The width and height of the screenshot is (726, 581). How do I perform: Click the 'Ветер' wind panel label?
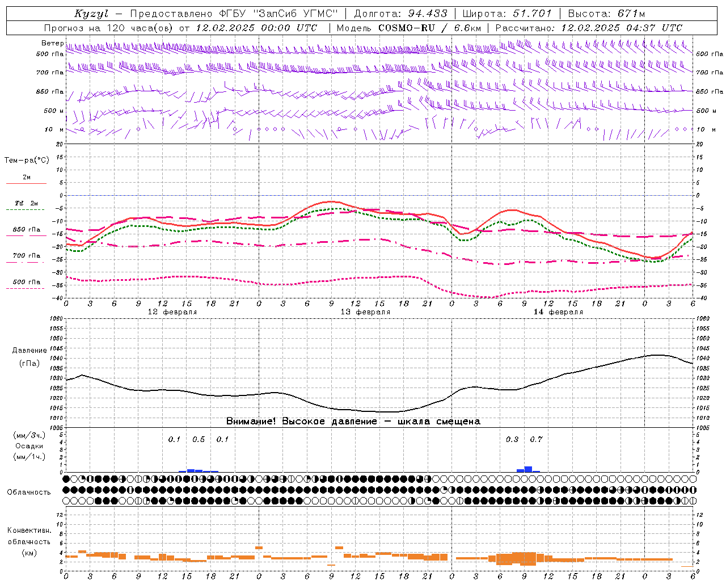tap(52, 43)
